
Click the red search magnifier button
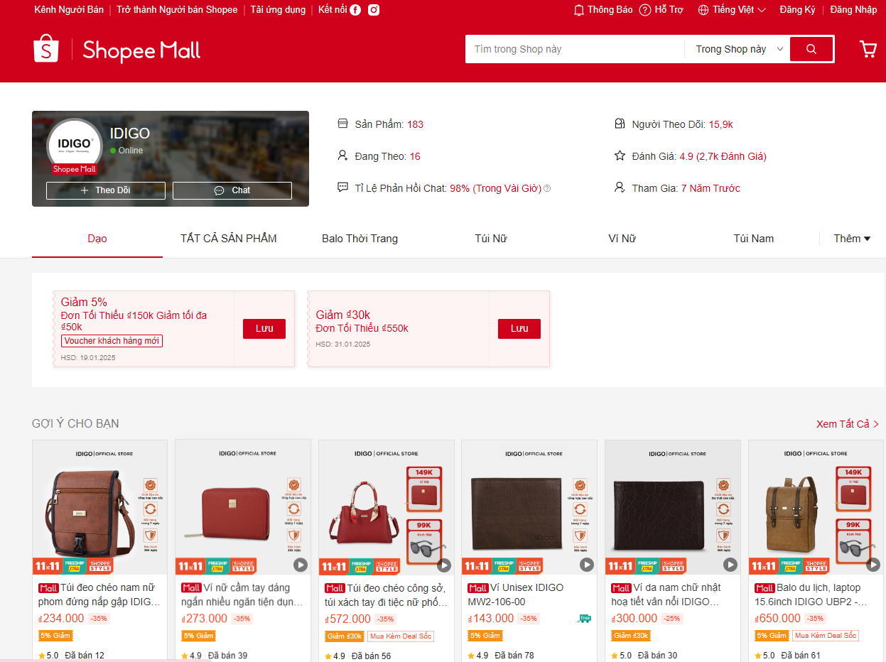click(x=811, y=49)
